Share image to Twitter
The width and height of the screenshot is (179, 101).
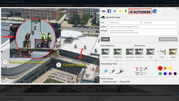click(115, 11)
